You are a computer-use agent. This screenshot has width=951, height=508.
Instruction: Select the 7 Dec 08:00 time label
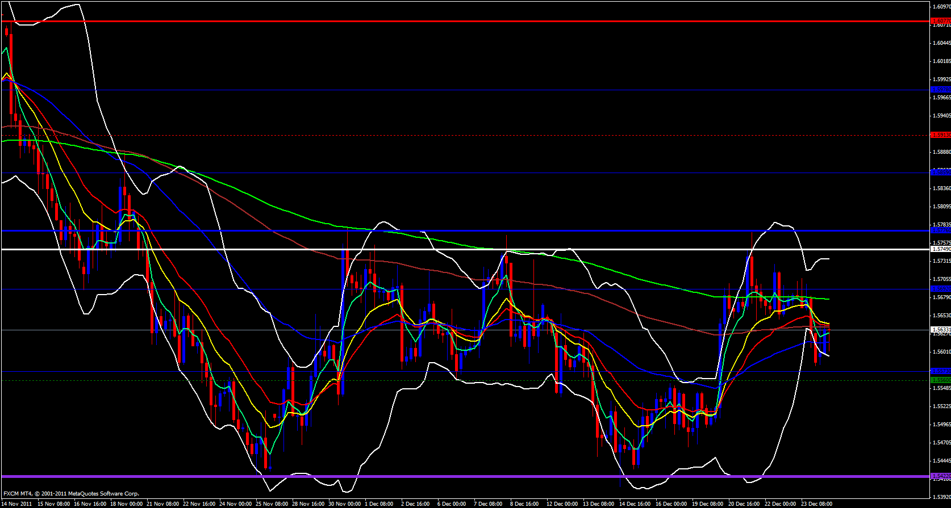(489, 504)
